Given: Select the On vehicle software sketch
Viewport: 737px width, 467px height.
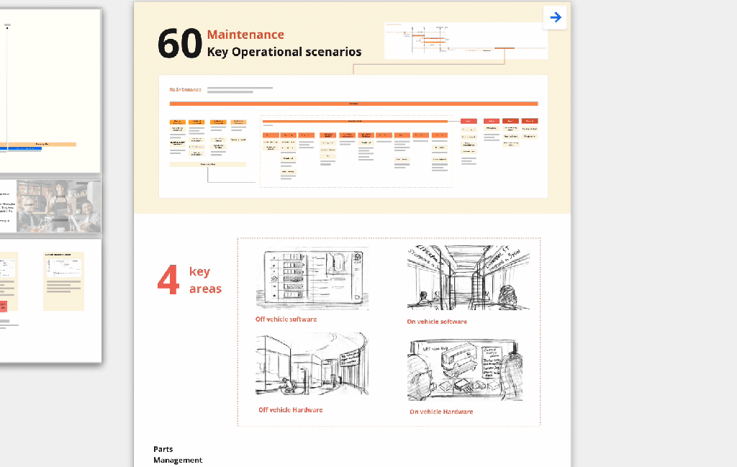Looking at the screenshot, I should 468,278.
